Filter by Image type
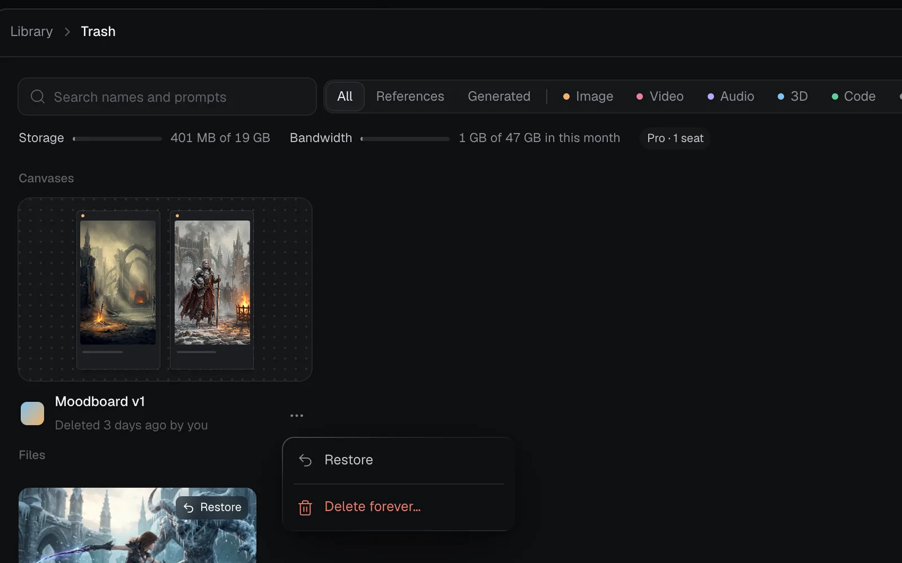Screen dimensions: 902x563 point(588,96)
